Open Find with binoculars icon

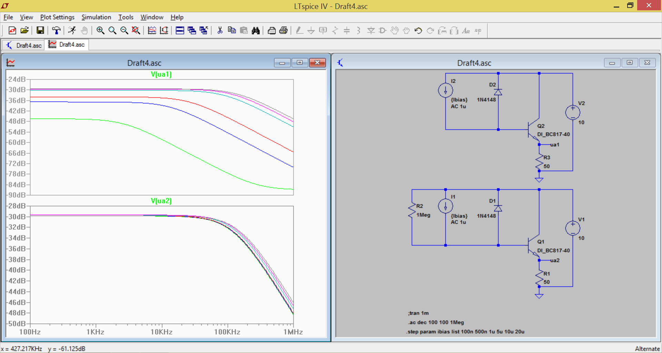pyautogui.click(x=255, y=31)
